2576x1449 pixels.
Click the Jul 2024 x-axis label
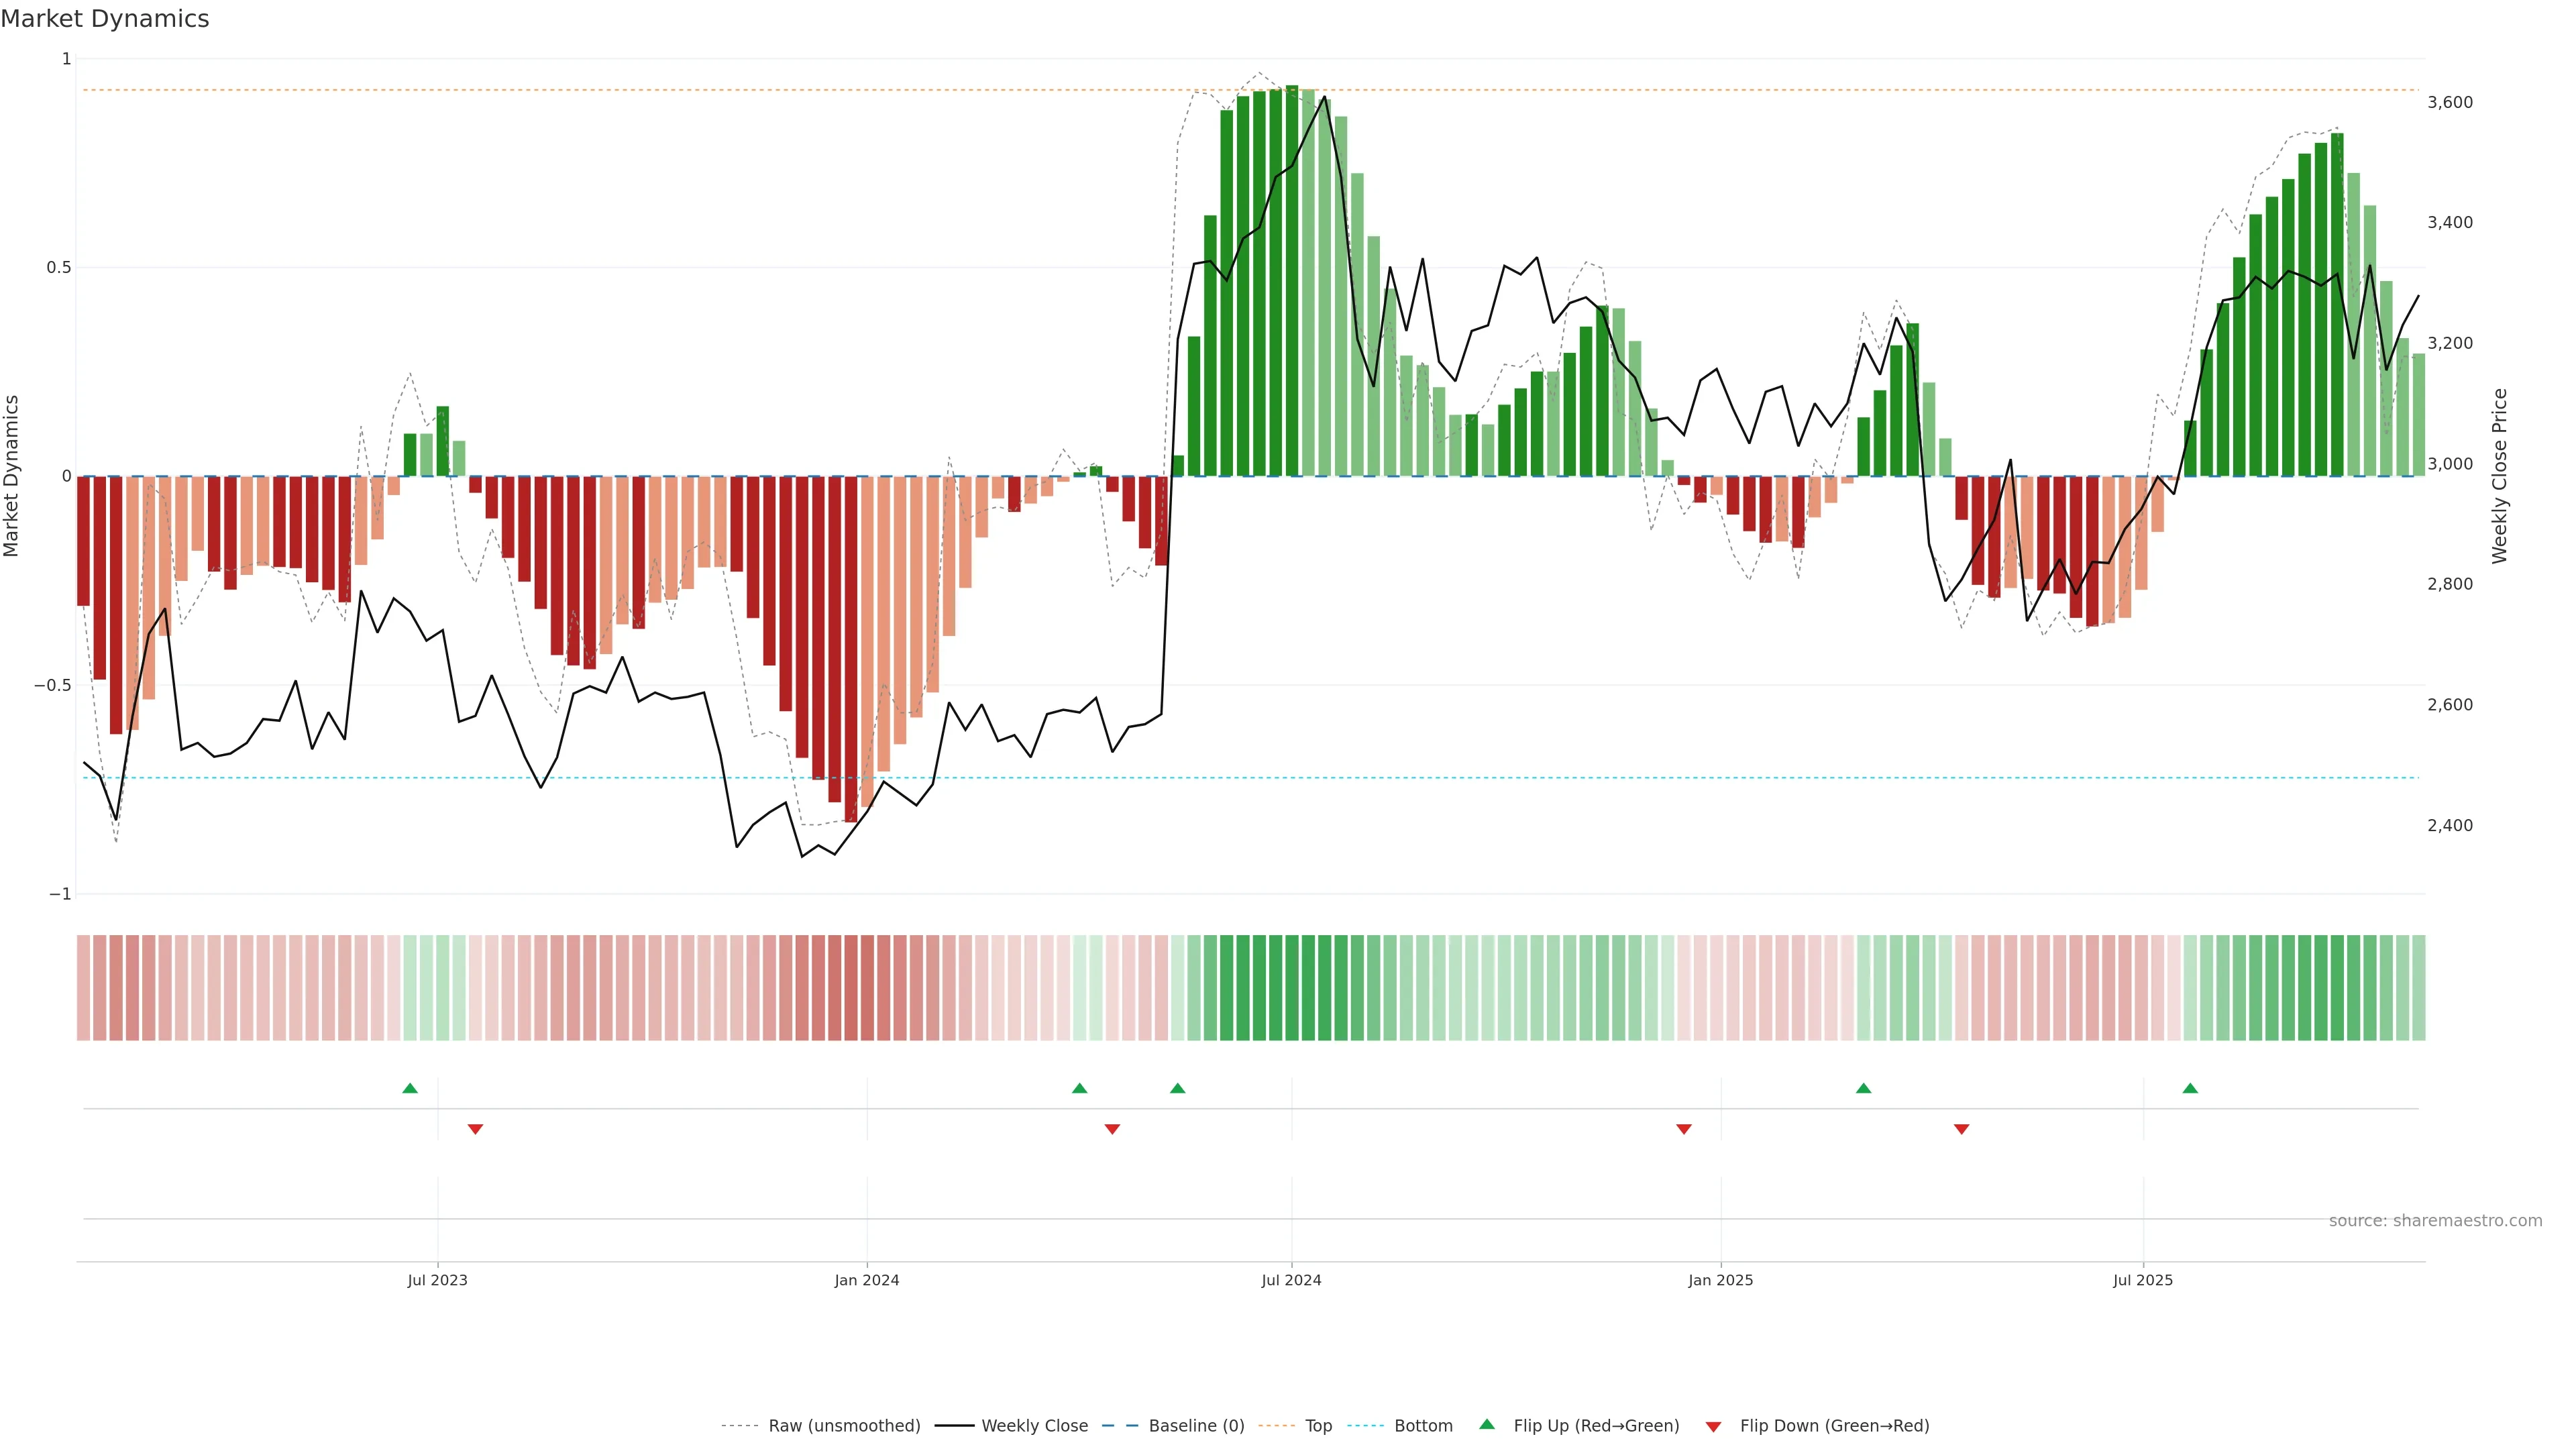pyautogui.click(x=1291, y=1280)
